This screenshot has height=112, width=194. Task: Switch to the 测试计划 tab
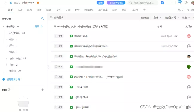(x=89, y=10)
